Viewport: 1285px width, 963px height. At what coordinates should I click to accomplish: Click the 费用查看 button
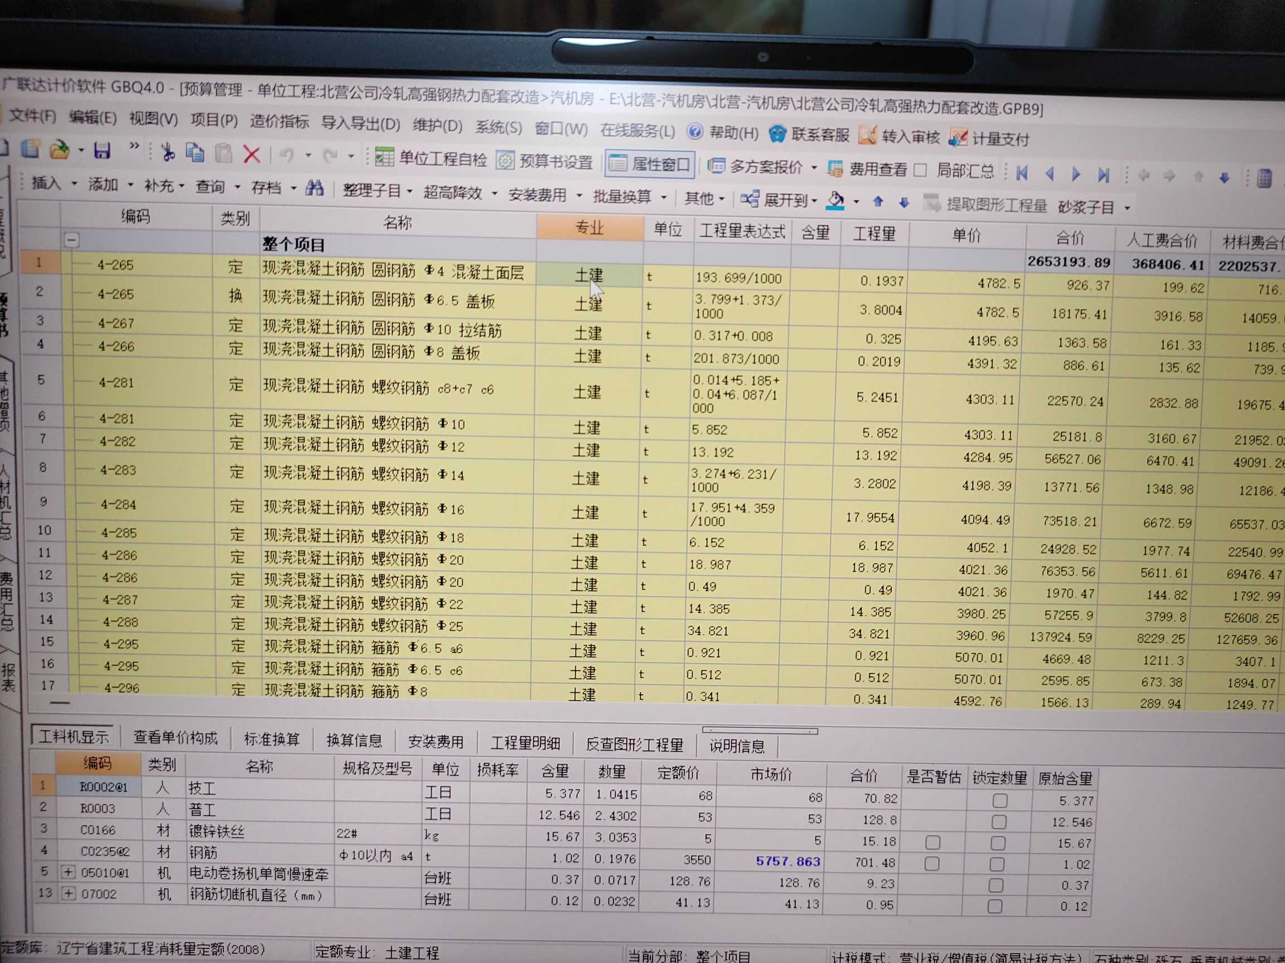click(868, 169)
